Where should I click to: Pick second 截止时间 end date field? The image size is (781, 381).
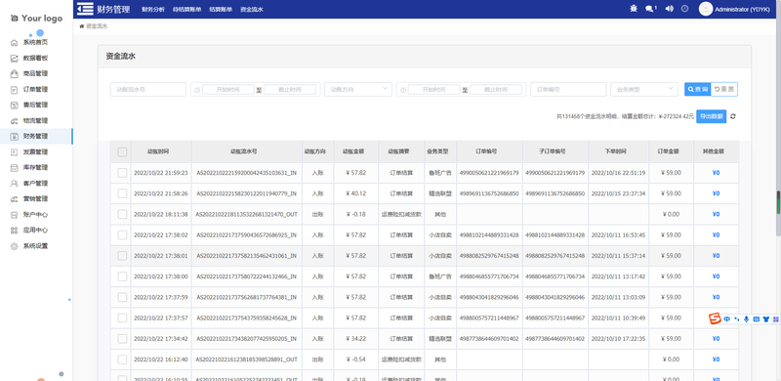point(496,90)
